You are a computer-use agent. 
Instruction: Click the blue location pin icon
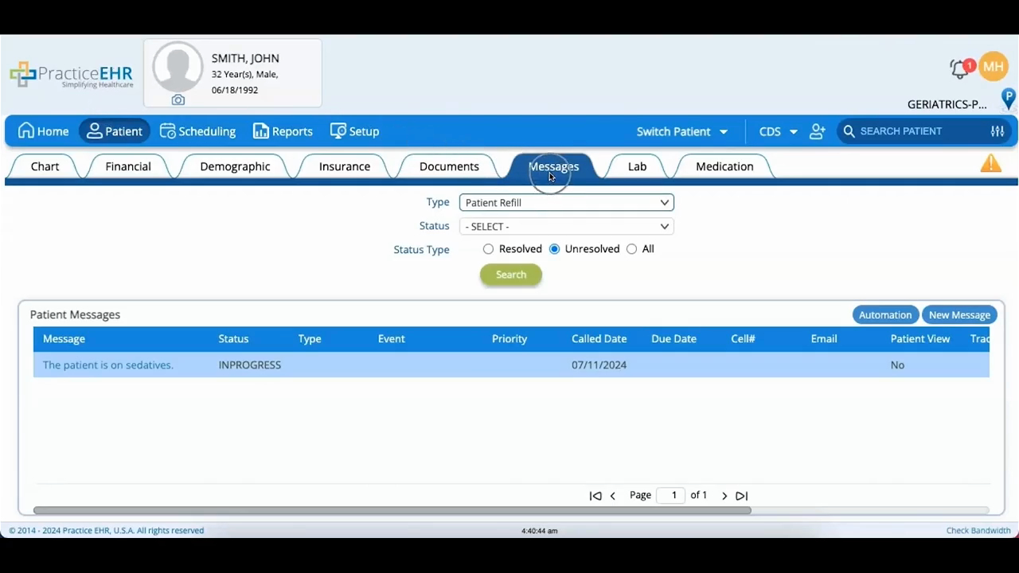[x=1009, y=99]
